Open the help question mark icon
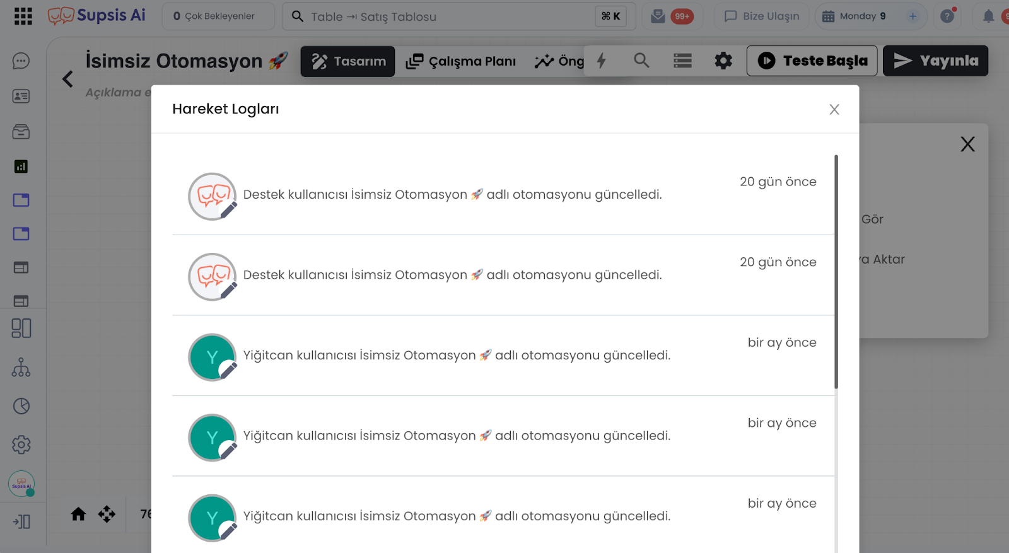 [947, 16]
